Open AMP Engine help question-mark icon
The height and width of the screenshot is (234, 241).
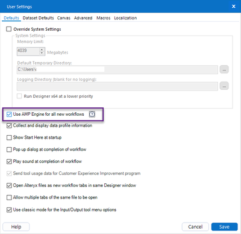pos(92,114)
